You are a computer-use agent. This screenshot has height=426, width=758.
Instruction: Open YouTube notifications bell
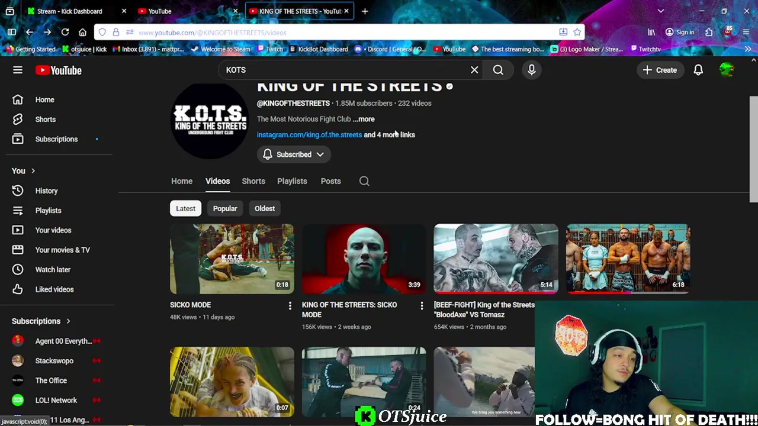(x=698, y=70)
